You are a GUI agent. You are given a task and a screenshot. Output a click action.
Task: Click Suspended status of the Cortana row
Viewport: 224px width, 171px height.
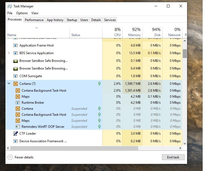click(79, 109)
